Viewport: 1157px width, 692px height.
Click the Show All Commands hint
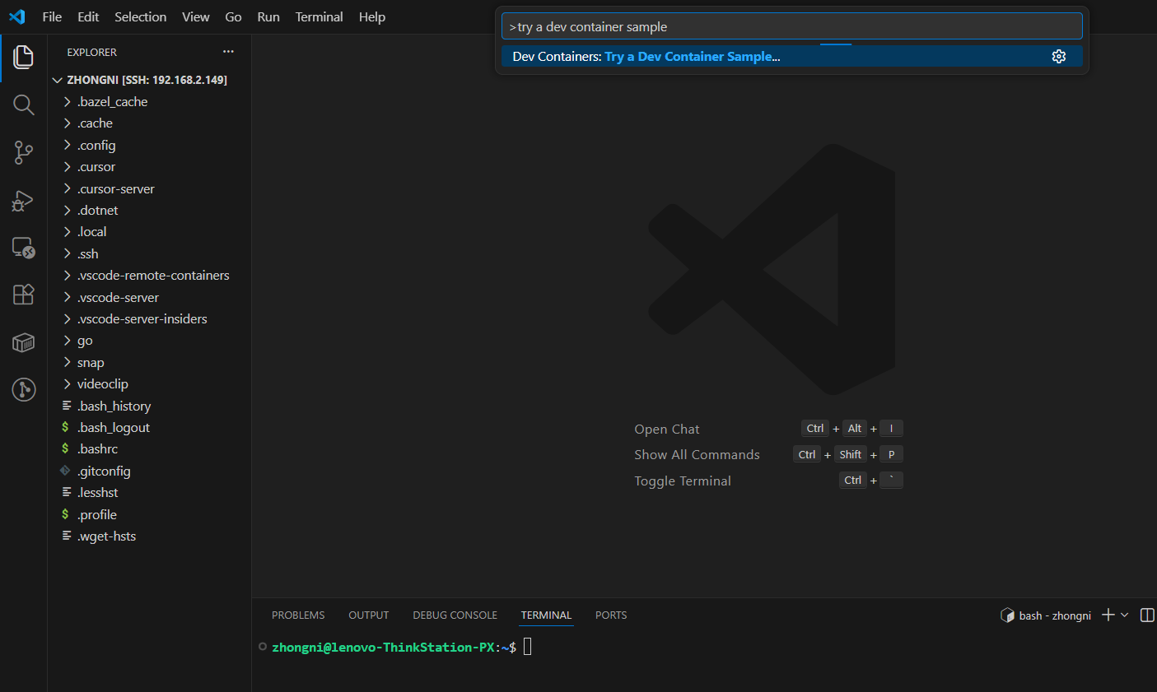point(697,454)
